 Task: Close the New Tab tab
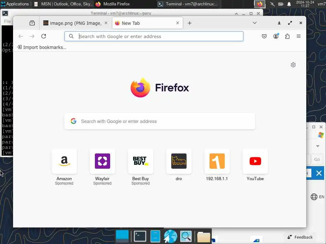(x=178, y=23)
